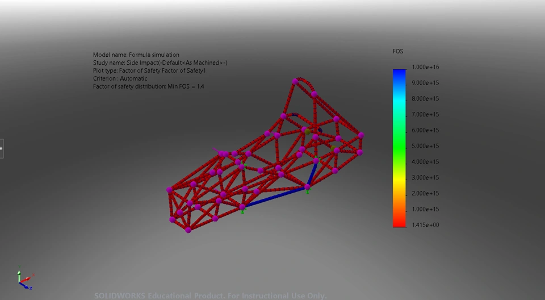Click the 'Criterion : Automatic' line
The height and width of the screenshot is (300, 545).
point(120,78)
